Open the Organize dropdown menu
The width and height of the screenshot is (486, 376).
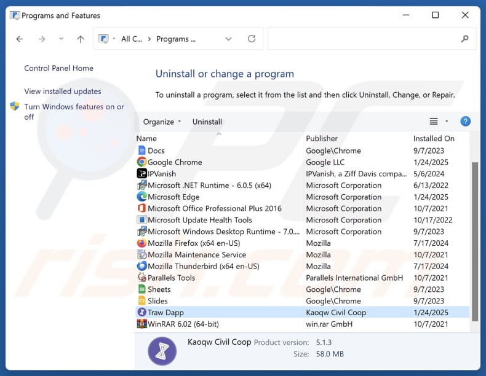[x=162, y=122]
